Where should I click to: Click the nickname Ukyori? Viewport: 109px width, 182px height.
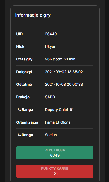click(x=51, y=46)
